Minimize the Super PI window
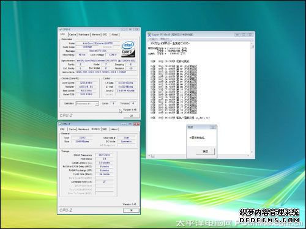 [x=237, y=35]
